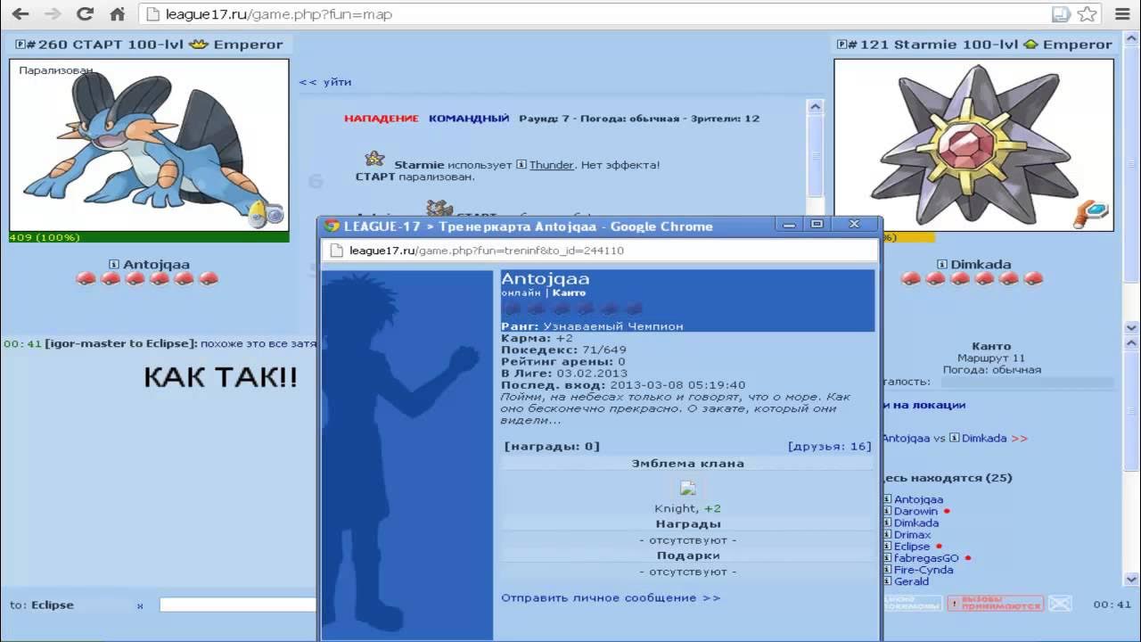Click the held item icon on Swampert image
The width and height of the screenshot is (1141, 642).
(x=266, y=212)
